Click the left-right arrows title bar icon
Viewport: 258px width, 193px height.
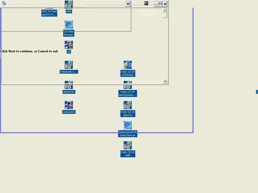pyautogui.click(x=146, y=3)
